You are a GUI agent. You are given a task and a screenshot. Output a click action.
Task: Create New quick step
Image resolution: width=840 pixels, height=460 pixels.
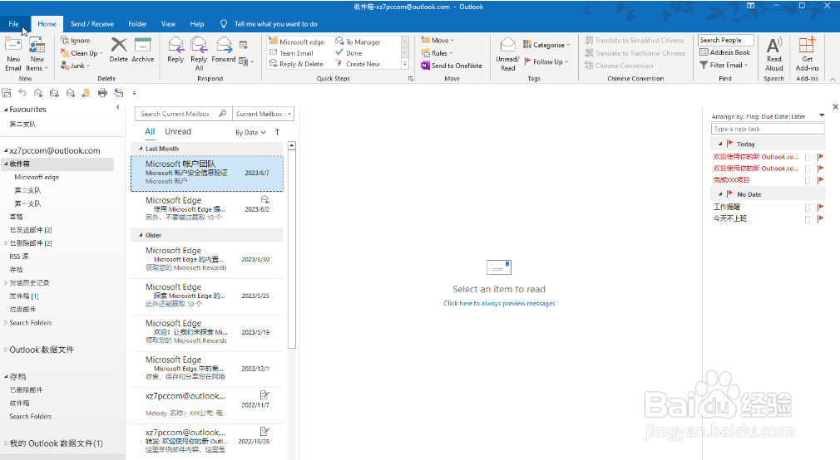coord(358,64)
